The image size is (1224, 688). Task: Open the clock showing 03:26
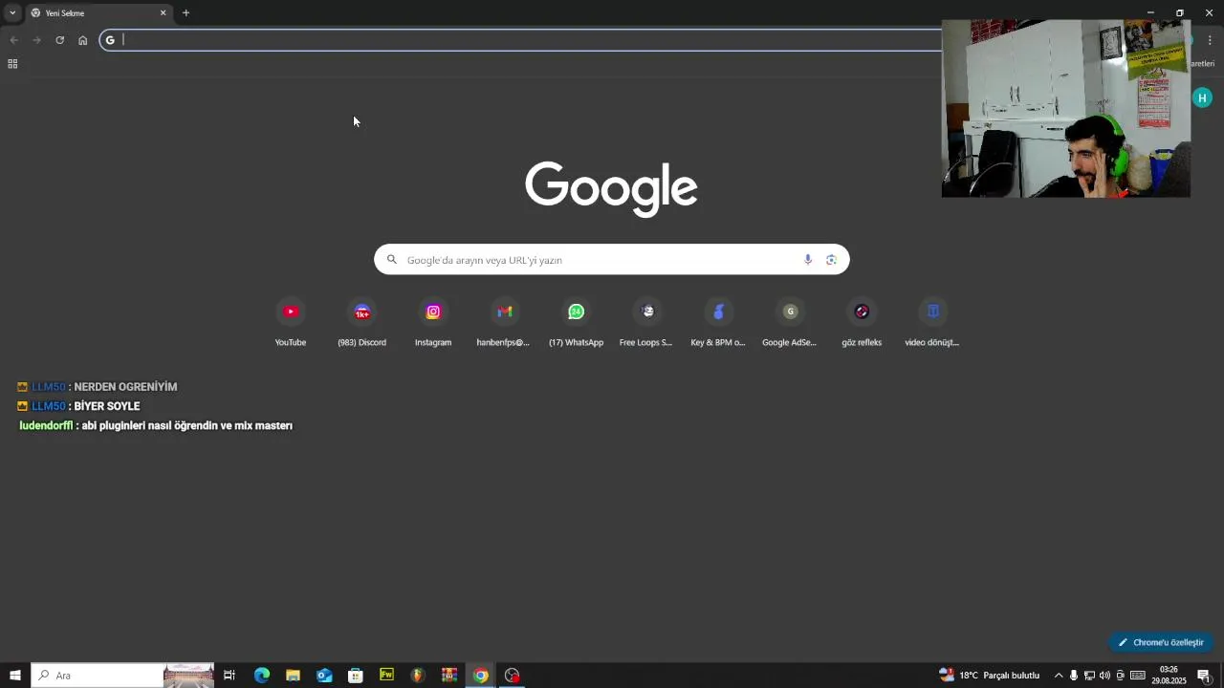[1169, 676]
